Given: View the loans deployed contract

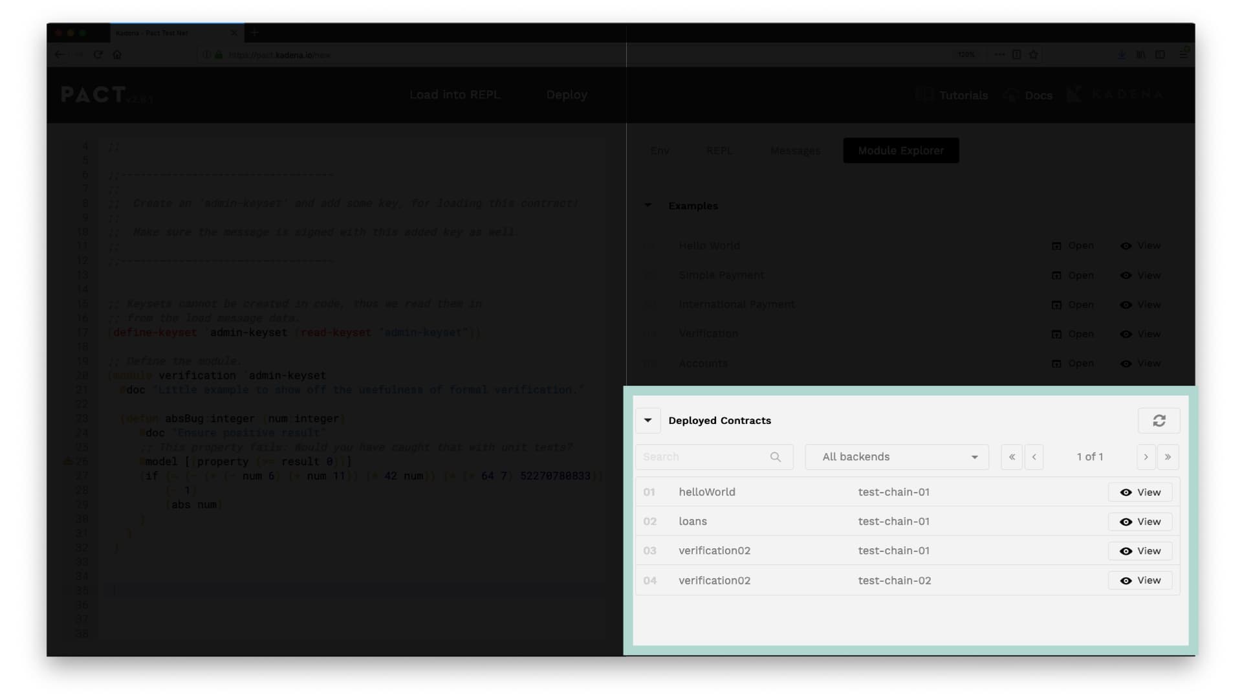Looking at the screenshot, I should 1140,522.
